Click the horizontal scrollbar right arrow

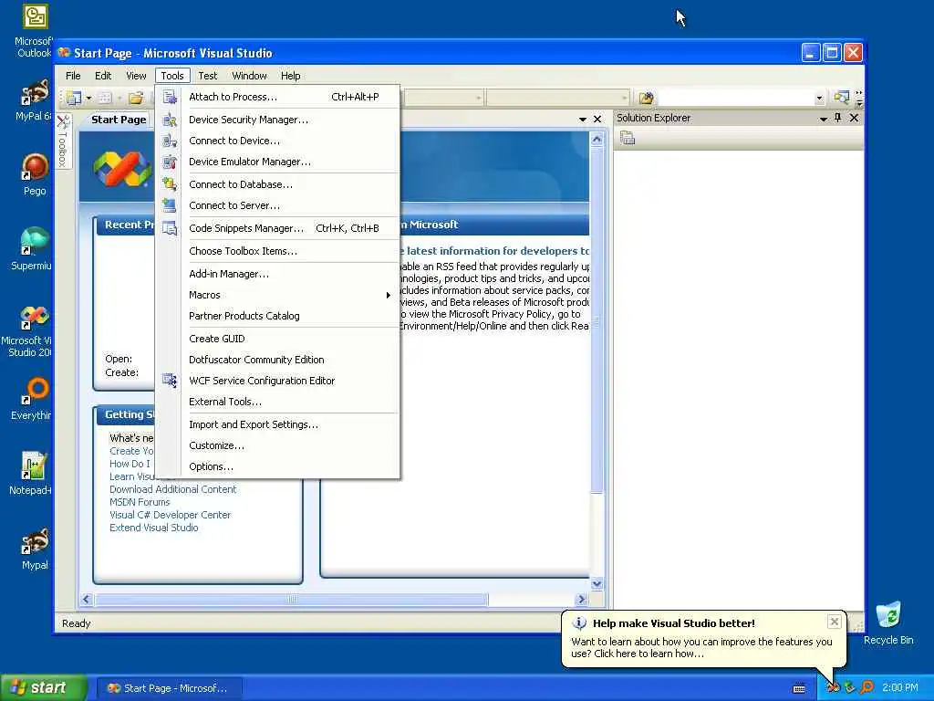(x=581, y=599)
